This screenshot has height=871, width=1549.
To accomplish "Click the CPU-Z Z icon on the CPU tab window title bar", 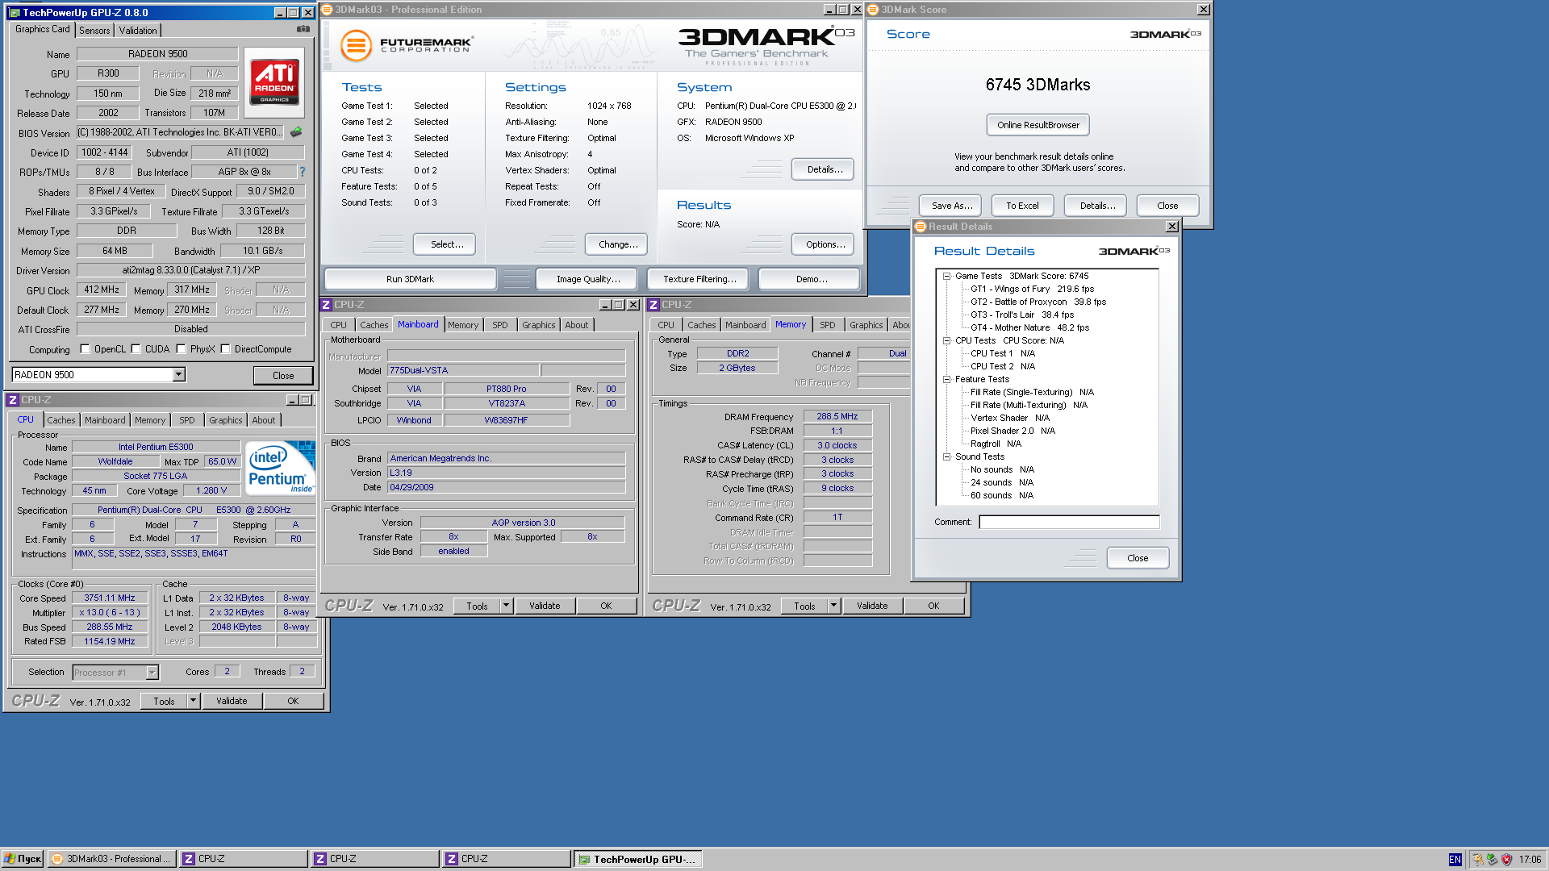I will [13, 400].
